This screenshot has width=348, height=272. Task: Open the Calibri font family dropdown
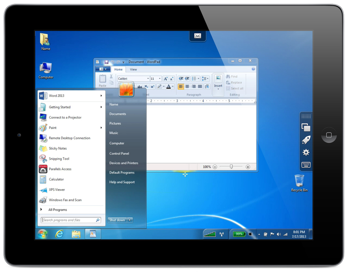coord(148,78)
